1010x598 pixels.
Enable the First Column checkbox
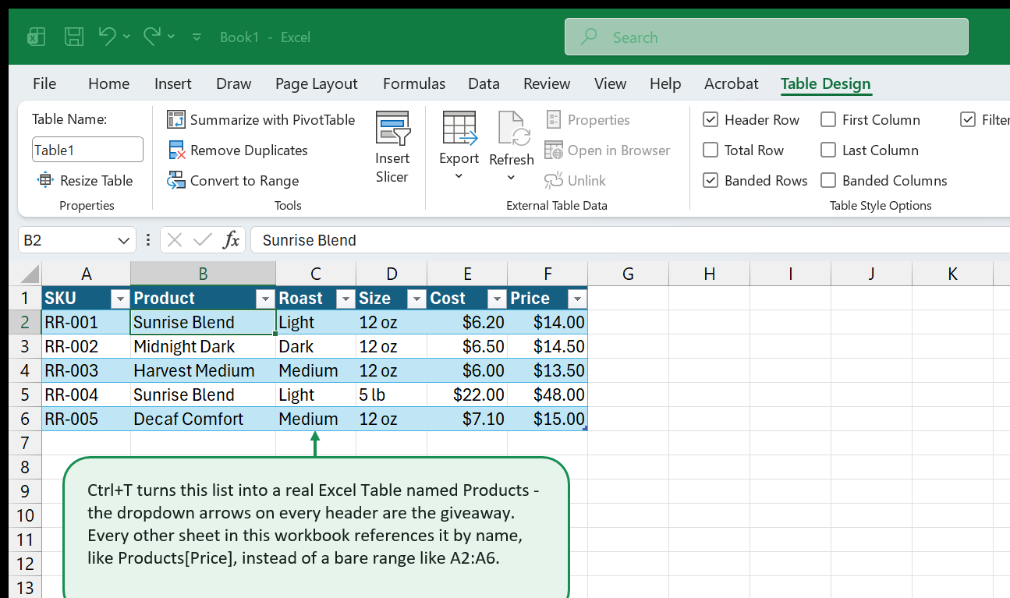pyautogui.click(x=828, y=120)
